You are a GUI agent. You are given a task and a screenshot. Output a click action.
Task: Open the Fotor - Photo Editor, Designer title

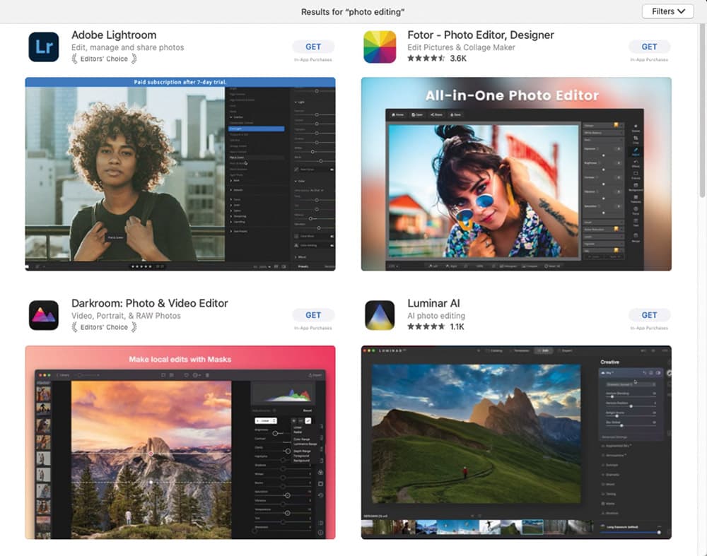pyautogui.click(x=481, y=35)
